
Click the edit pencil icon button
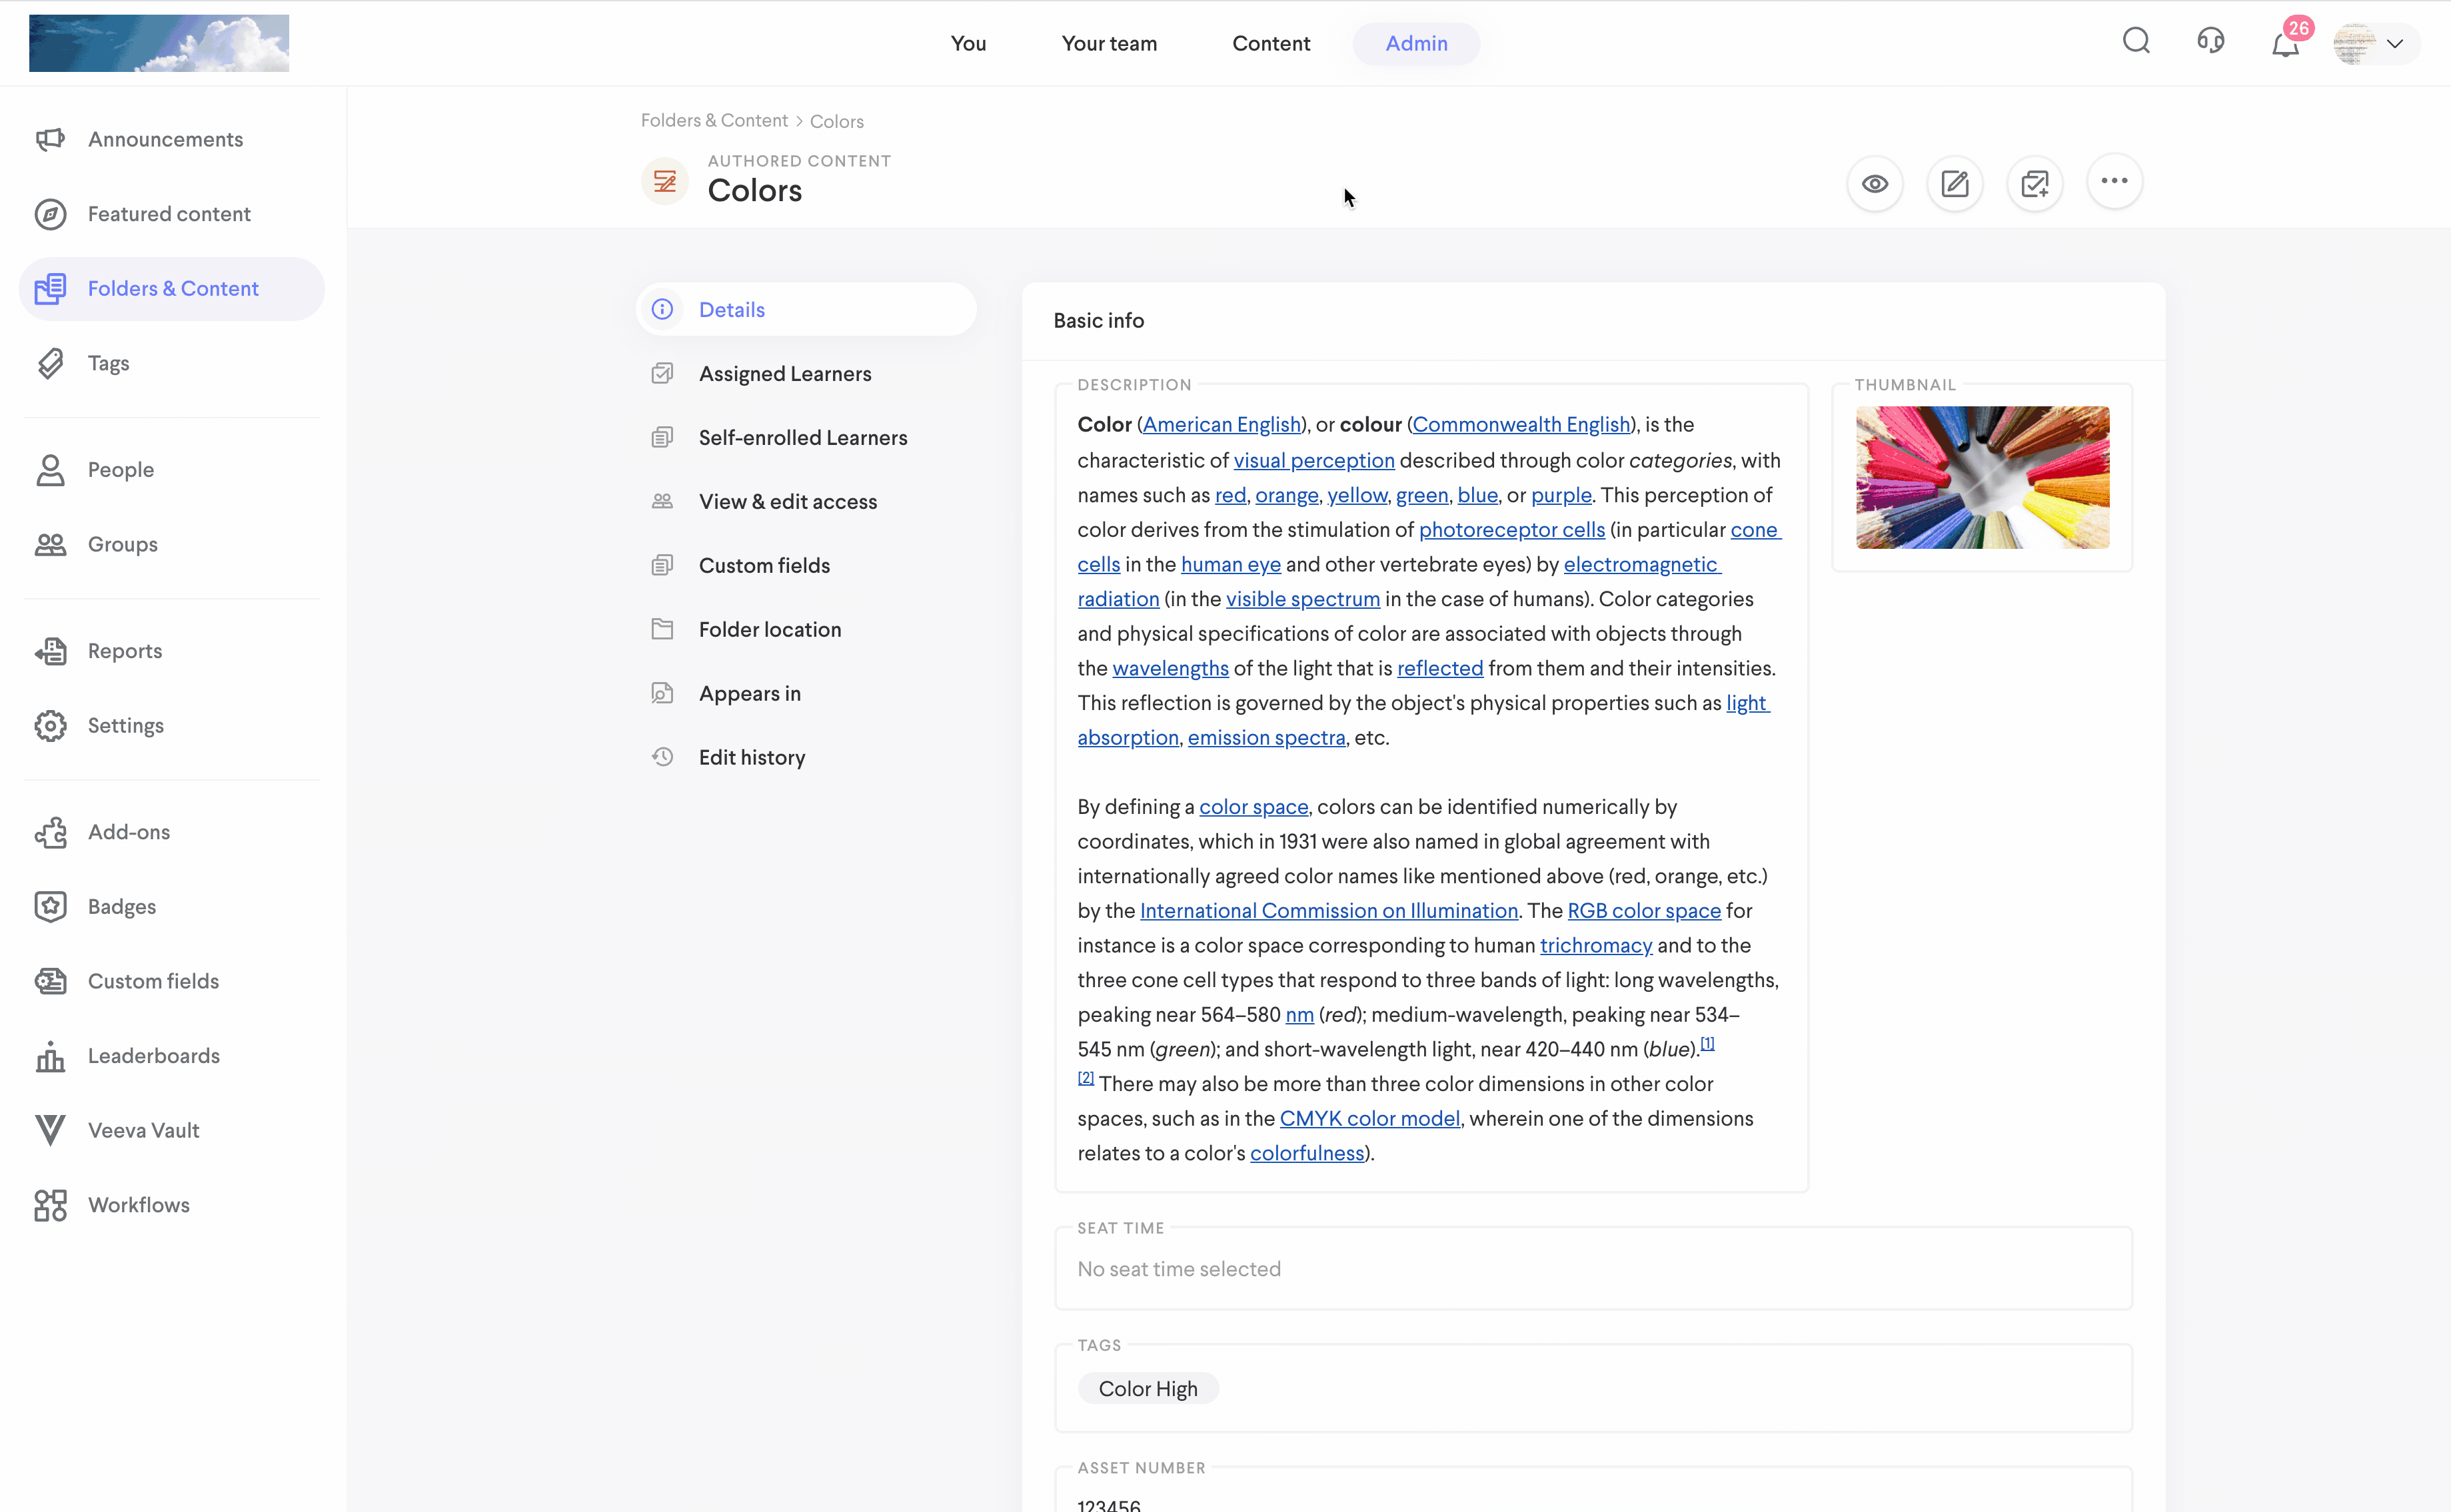coord(1955,184)
